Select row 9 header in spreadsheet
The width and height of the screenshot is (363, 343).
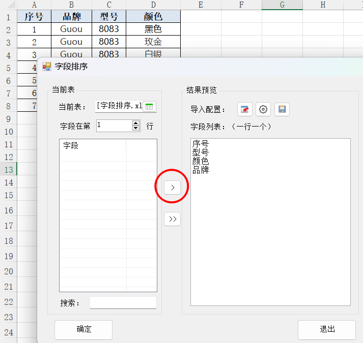pos(8,118)
